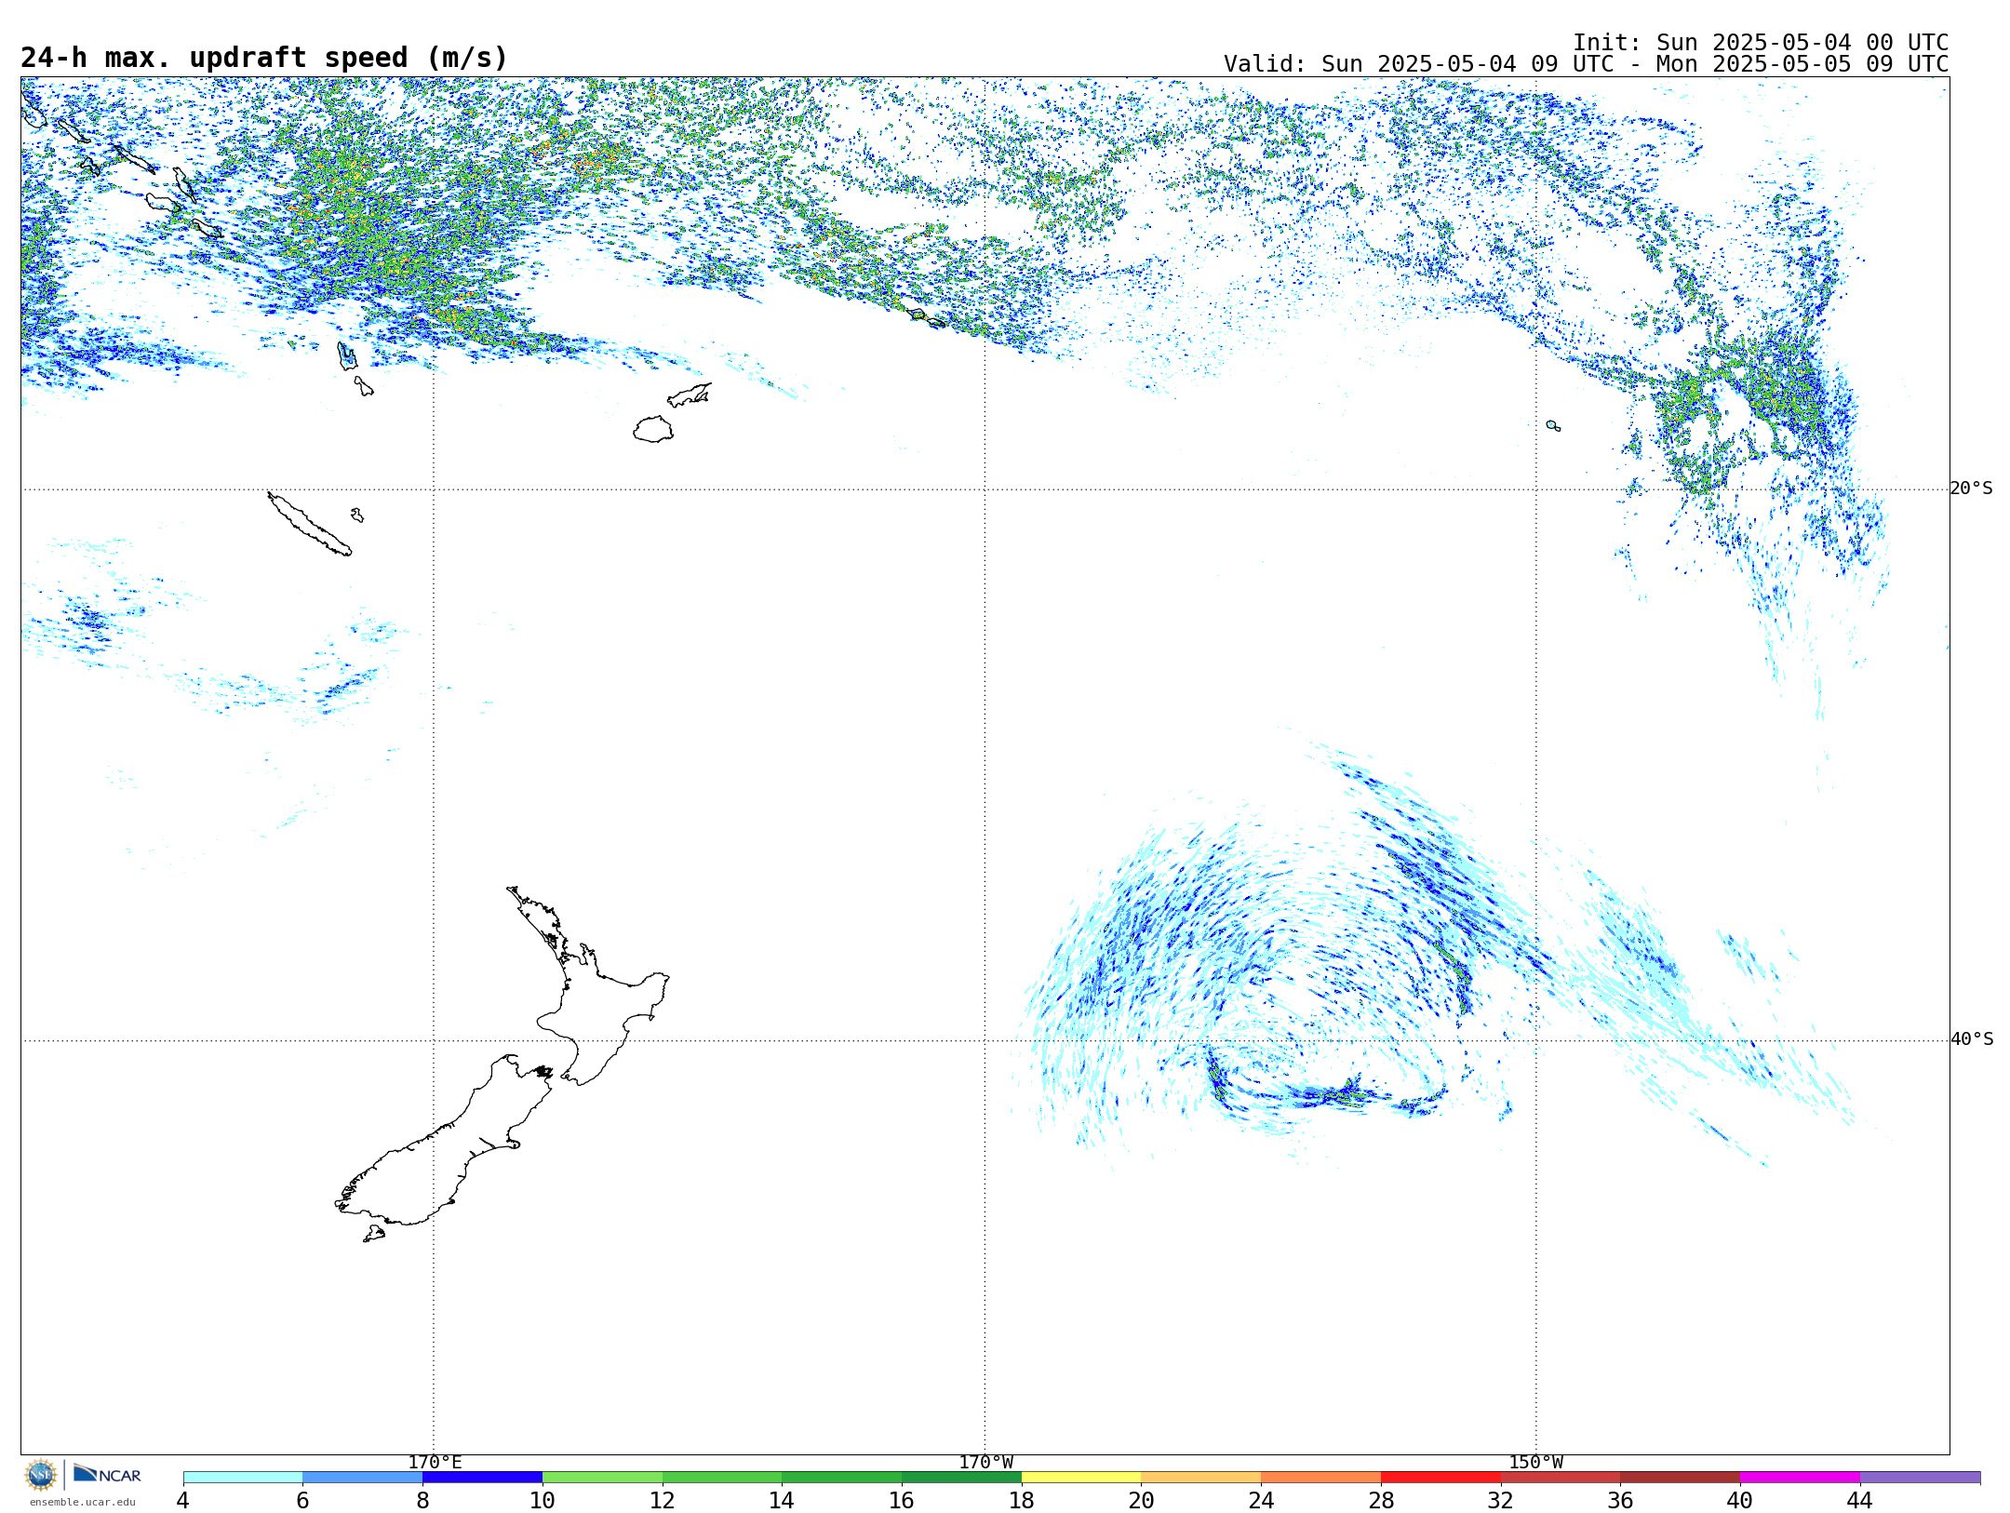Select the 170°W longitude label
The width and height of the screenshot is (2010, 1513).
pos(985,1463)
